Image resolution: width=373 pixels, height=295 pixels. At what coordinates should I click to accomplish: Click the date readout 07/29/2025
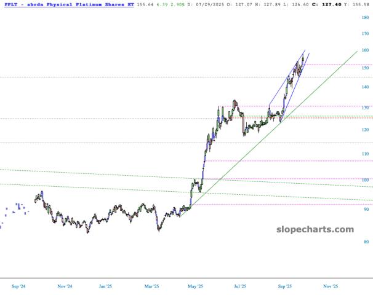click(209, 4)
